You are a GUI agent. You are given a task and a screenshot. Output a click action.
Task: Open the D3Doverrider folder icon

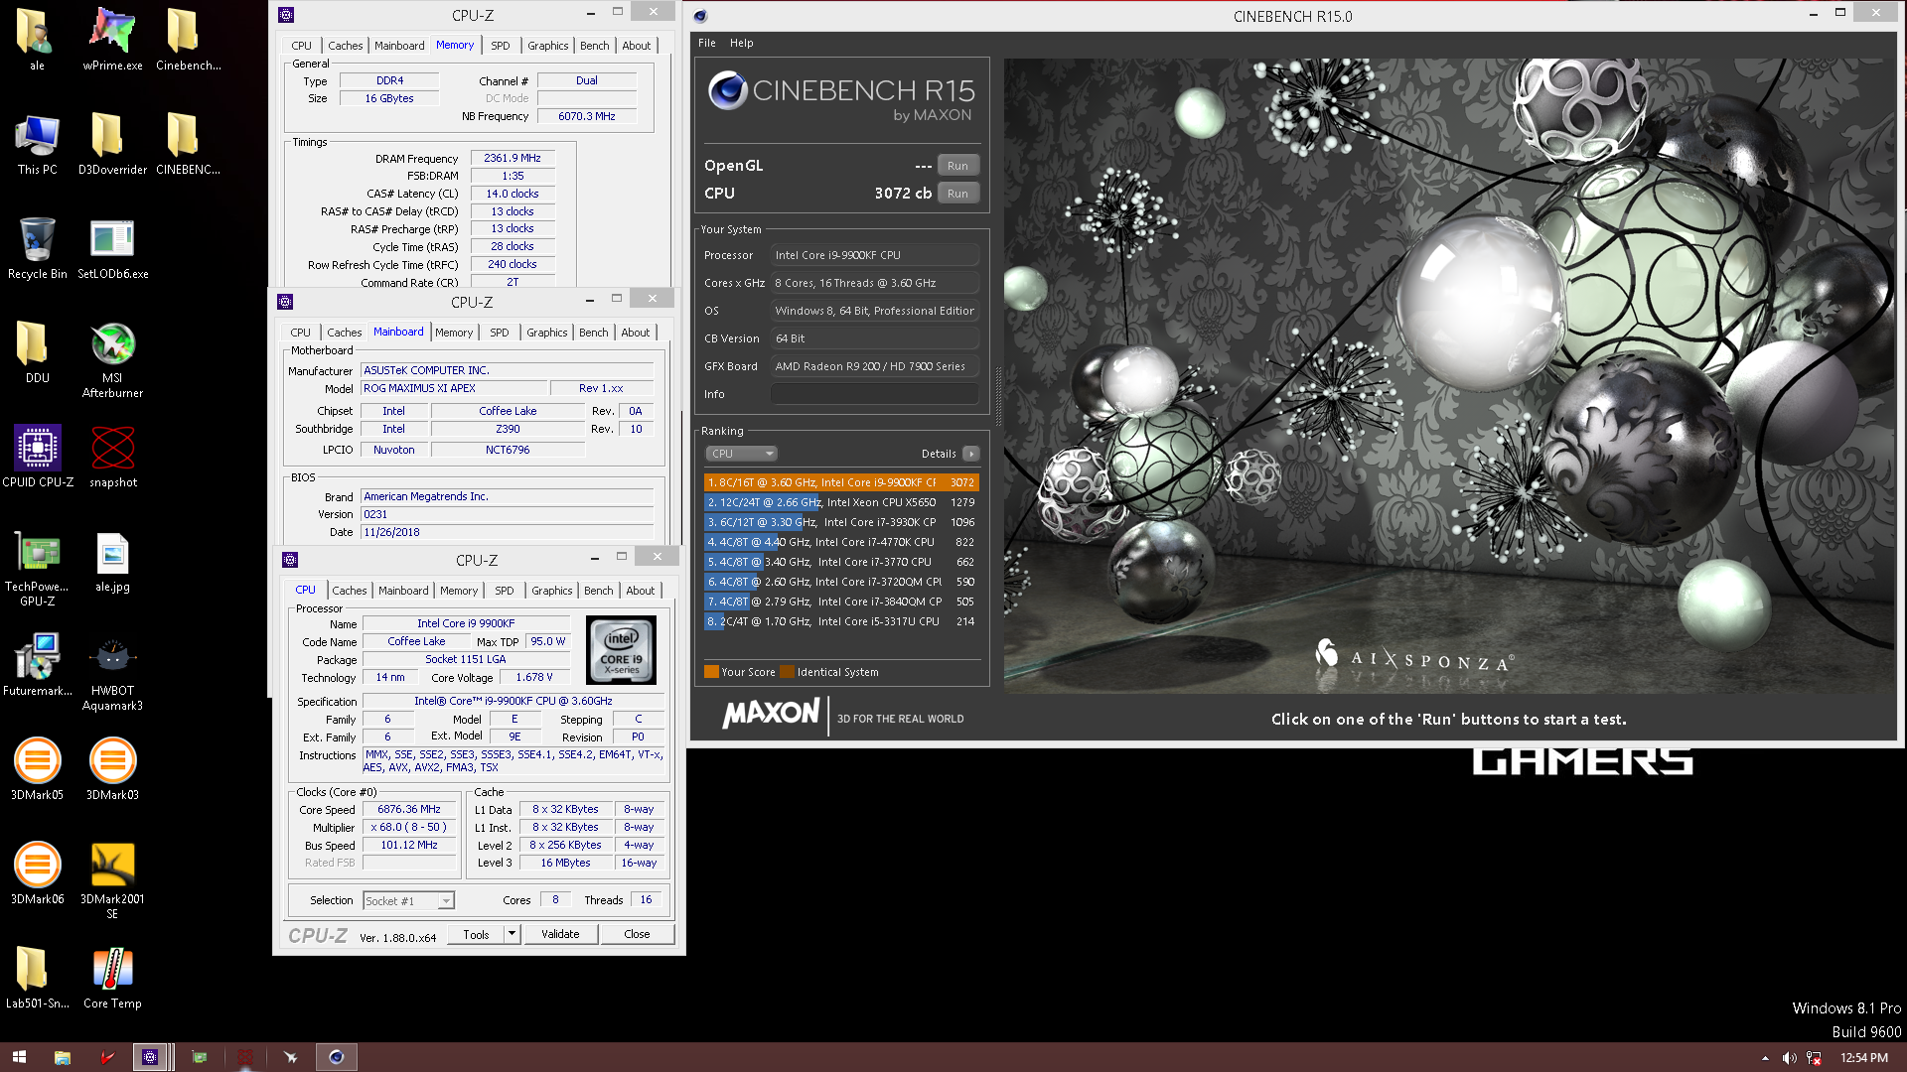tap(112, 144)
